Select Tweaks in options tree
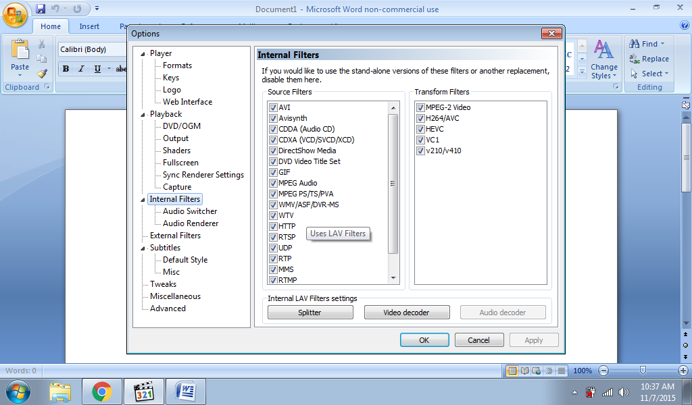Viewport: 692px width, 405px height. [x=163, y=284]
